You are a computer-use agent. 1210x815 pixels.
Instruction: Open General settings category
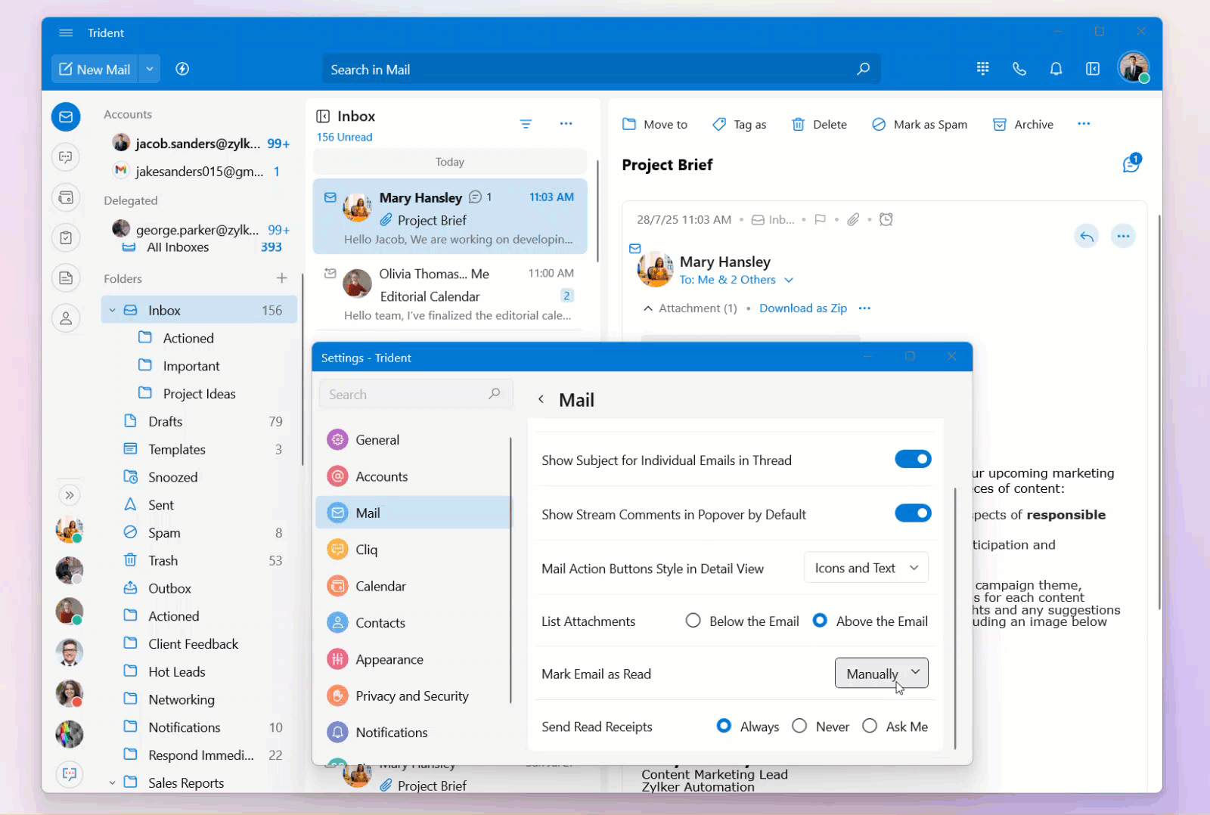(x=414, y=440)
